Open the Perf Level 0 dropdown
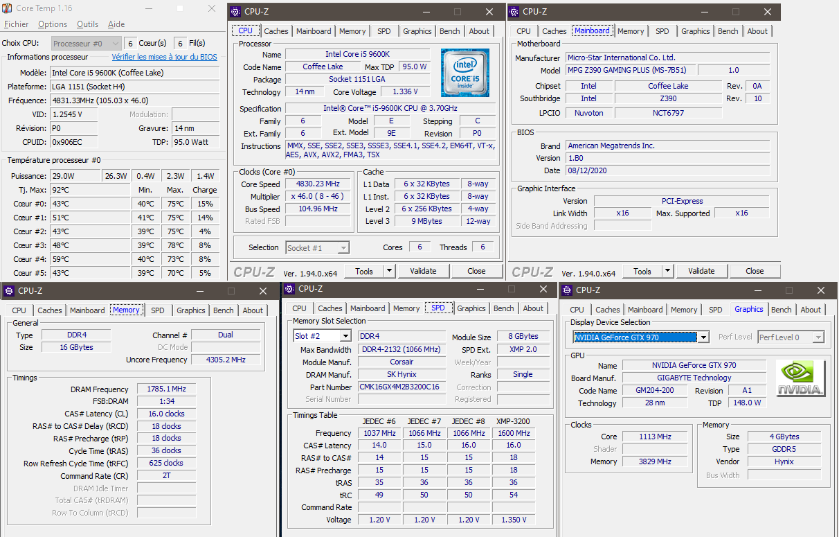The image size is (839, 537). [x=791, y=337]
